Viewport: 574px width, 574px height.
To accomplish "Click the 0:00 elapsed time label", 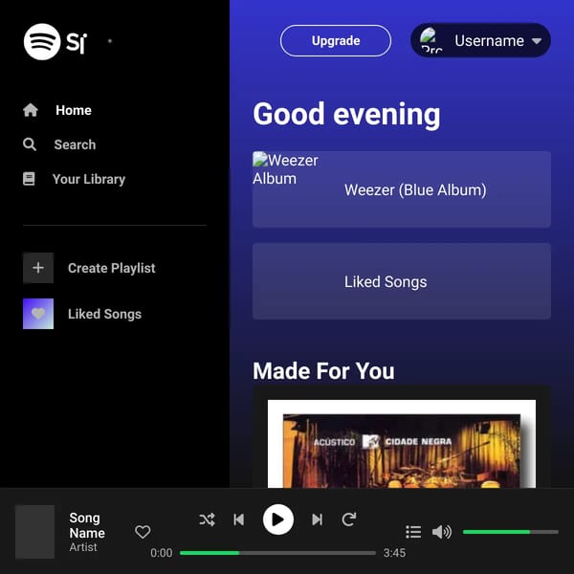I will [x=161, y=553].
